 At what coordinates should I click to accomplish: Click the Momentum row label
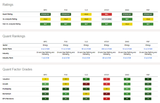point(7,94)
